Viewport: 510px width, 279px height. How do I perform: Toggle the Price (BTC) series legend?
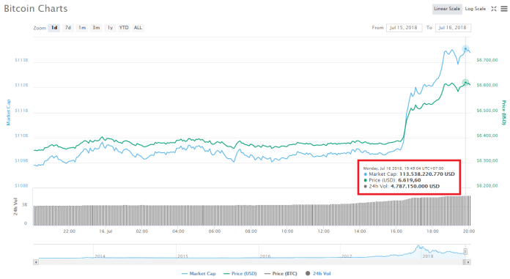281,274
